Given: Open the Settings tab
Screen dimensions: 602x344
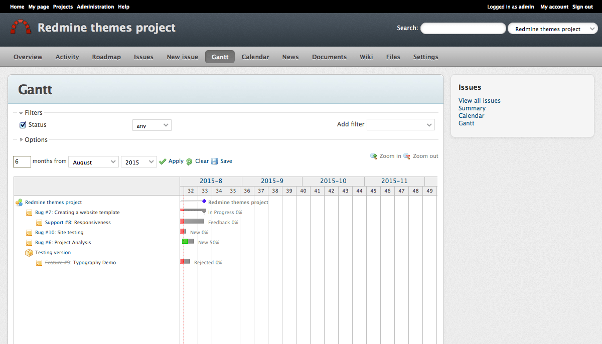Looking at the screenshot, I should pos(426,57).
